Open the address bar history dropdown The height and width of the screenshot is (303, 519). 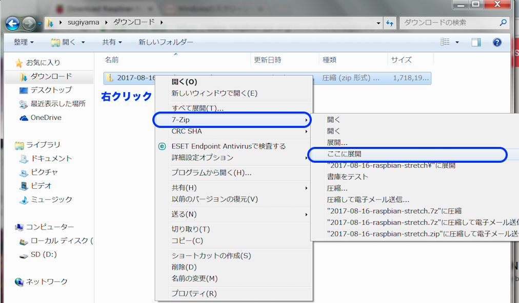[x=378, y=23]
